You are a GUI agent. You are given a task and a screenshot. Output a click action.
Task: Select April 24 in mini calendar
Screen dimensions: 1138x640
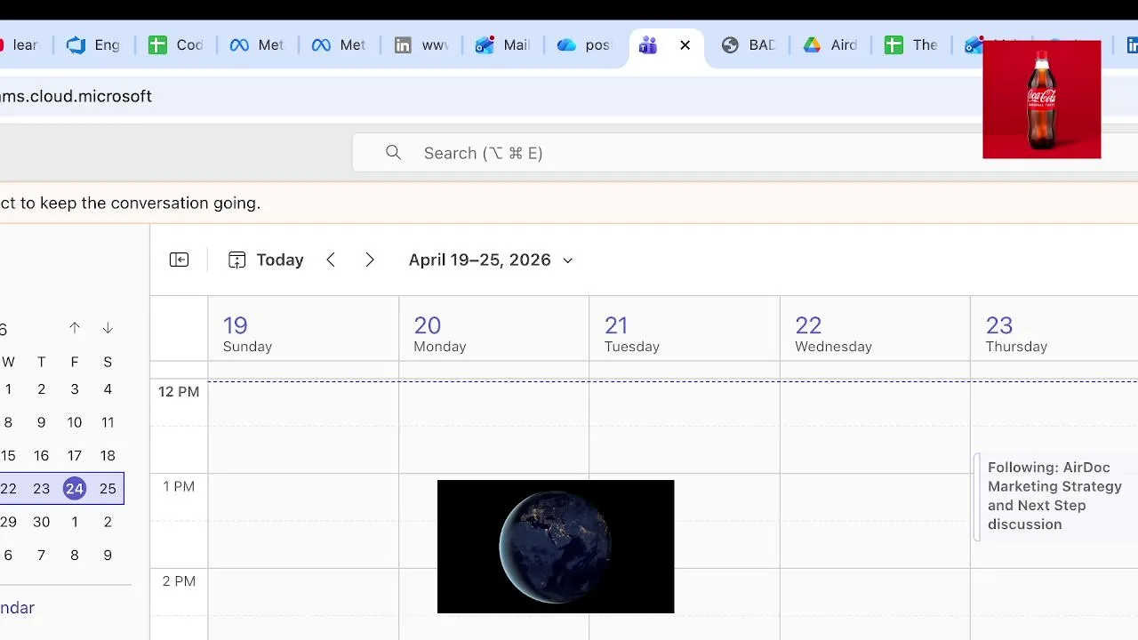point(75,488)
